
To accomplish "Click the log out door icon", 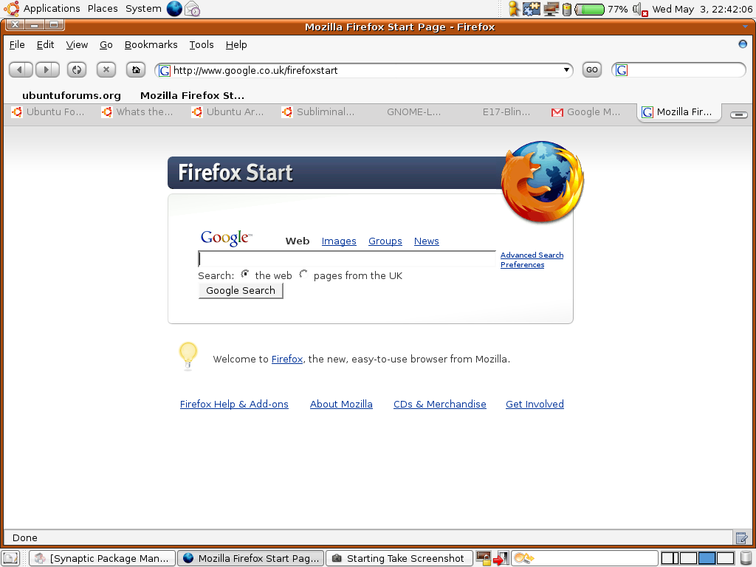I will tap(501, 558).
